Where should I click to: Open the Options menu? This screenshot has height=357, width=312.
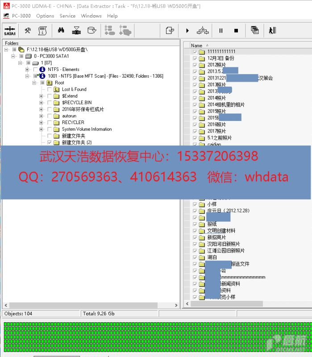pyautogui.click(x=45, y=16)
